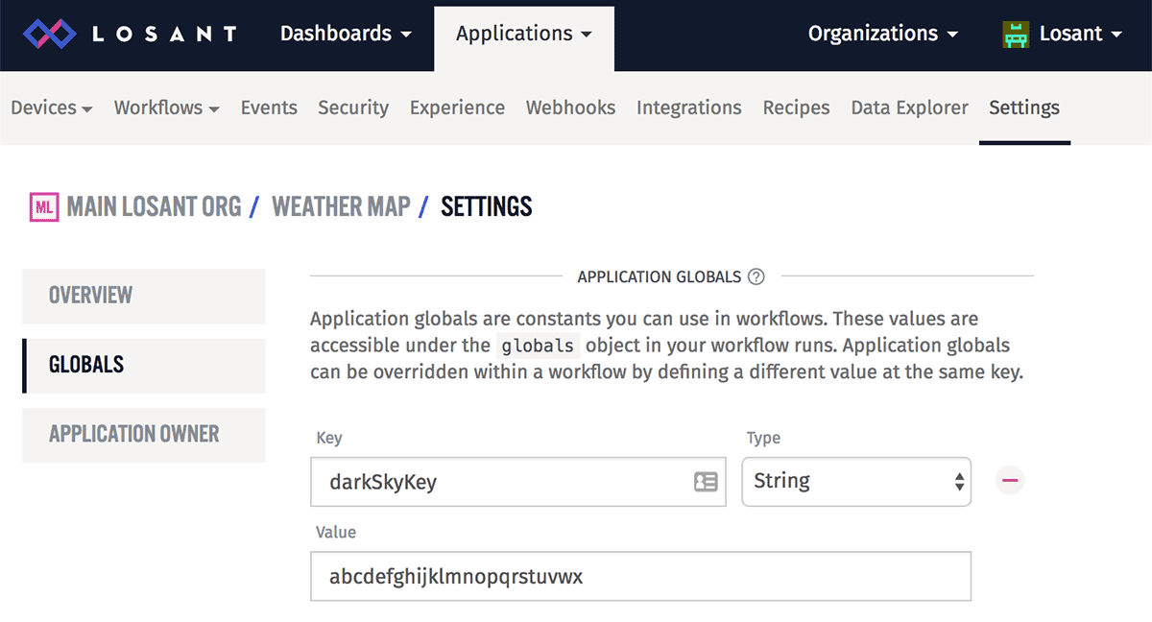Open the Overview settings section

tap(144, 296)
